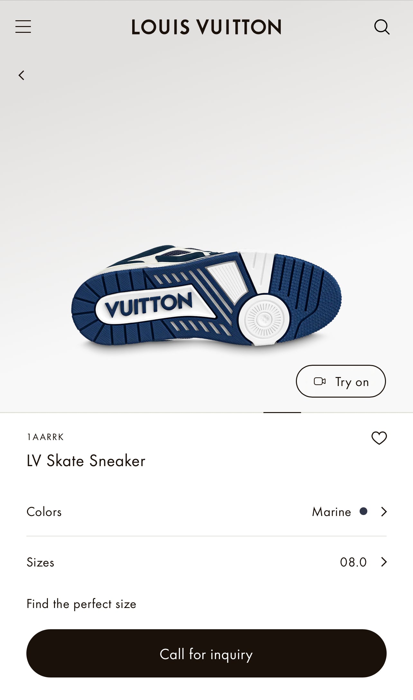Click the active image carousel indicator bar
The image size is (413, 700).
point(282,412)
